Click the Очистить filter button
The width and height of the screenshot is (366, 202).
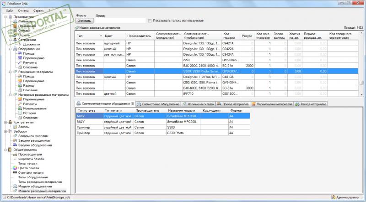point(84,21)
